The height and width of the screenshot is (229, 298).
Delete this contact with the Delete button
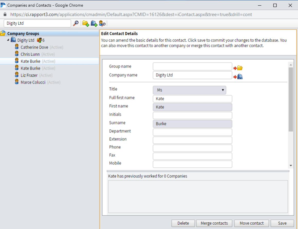point(183,223)
